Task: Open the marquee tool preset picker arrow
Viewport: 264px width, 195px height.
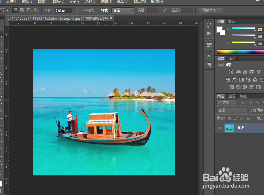Action: 7,10
